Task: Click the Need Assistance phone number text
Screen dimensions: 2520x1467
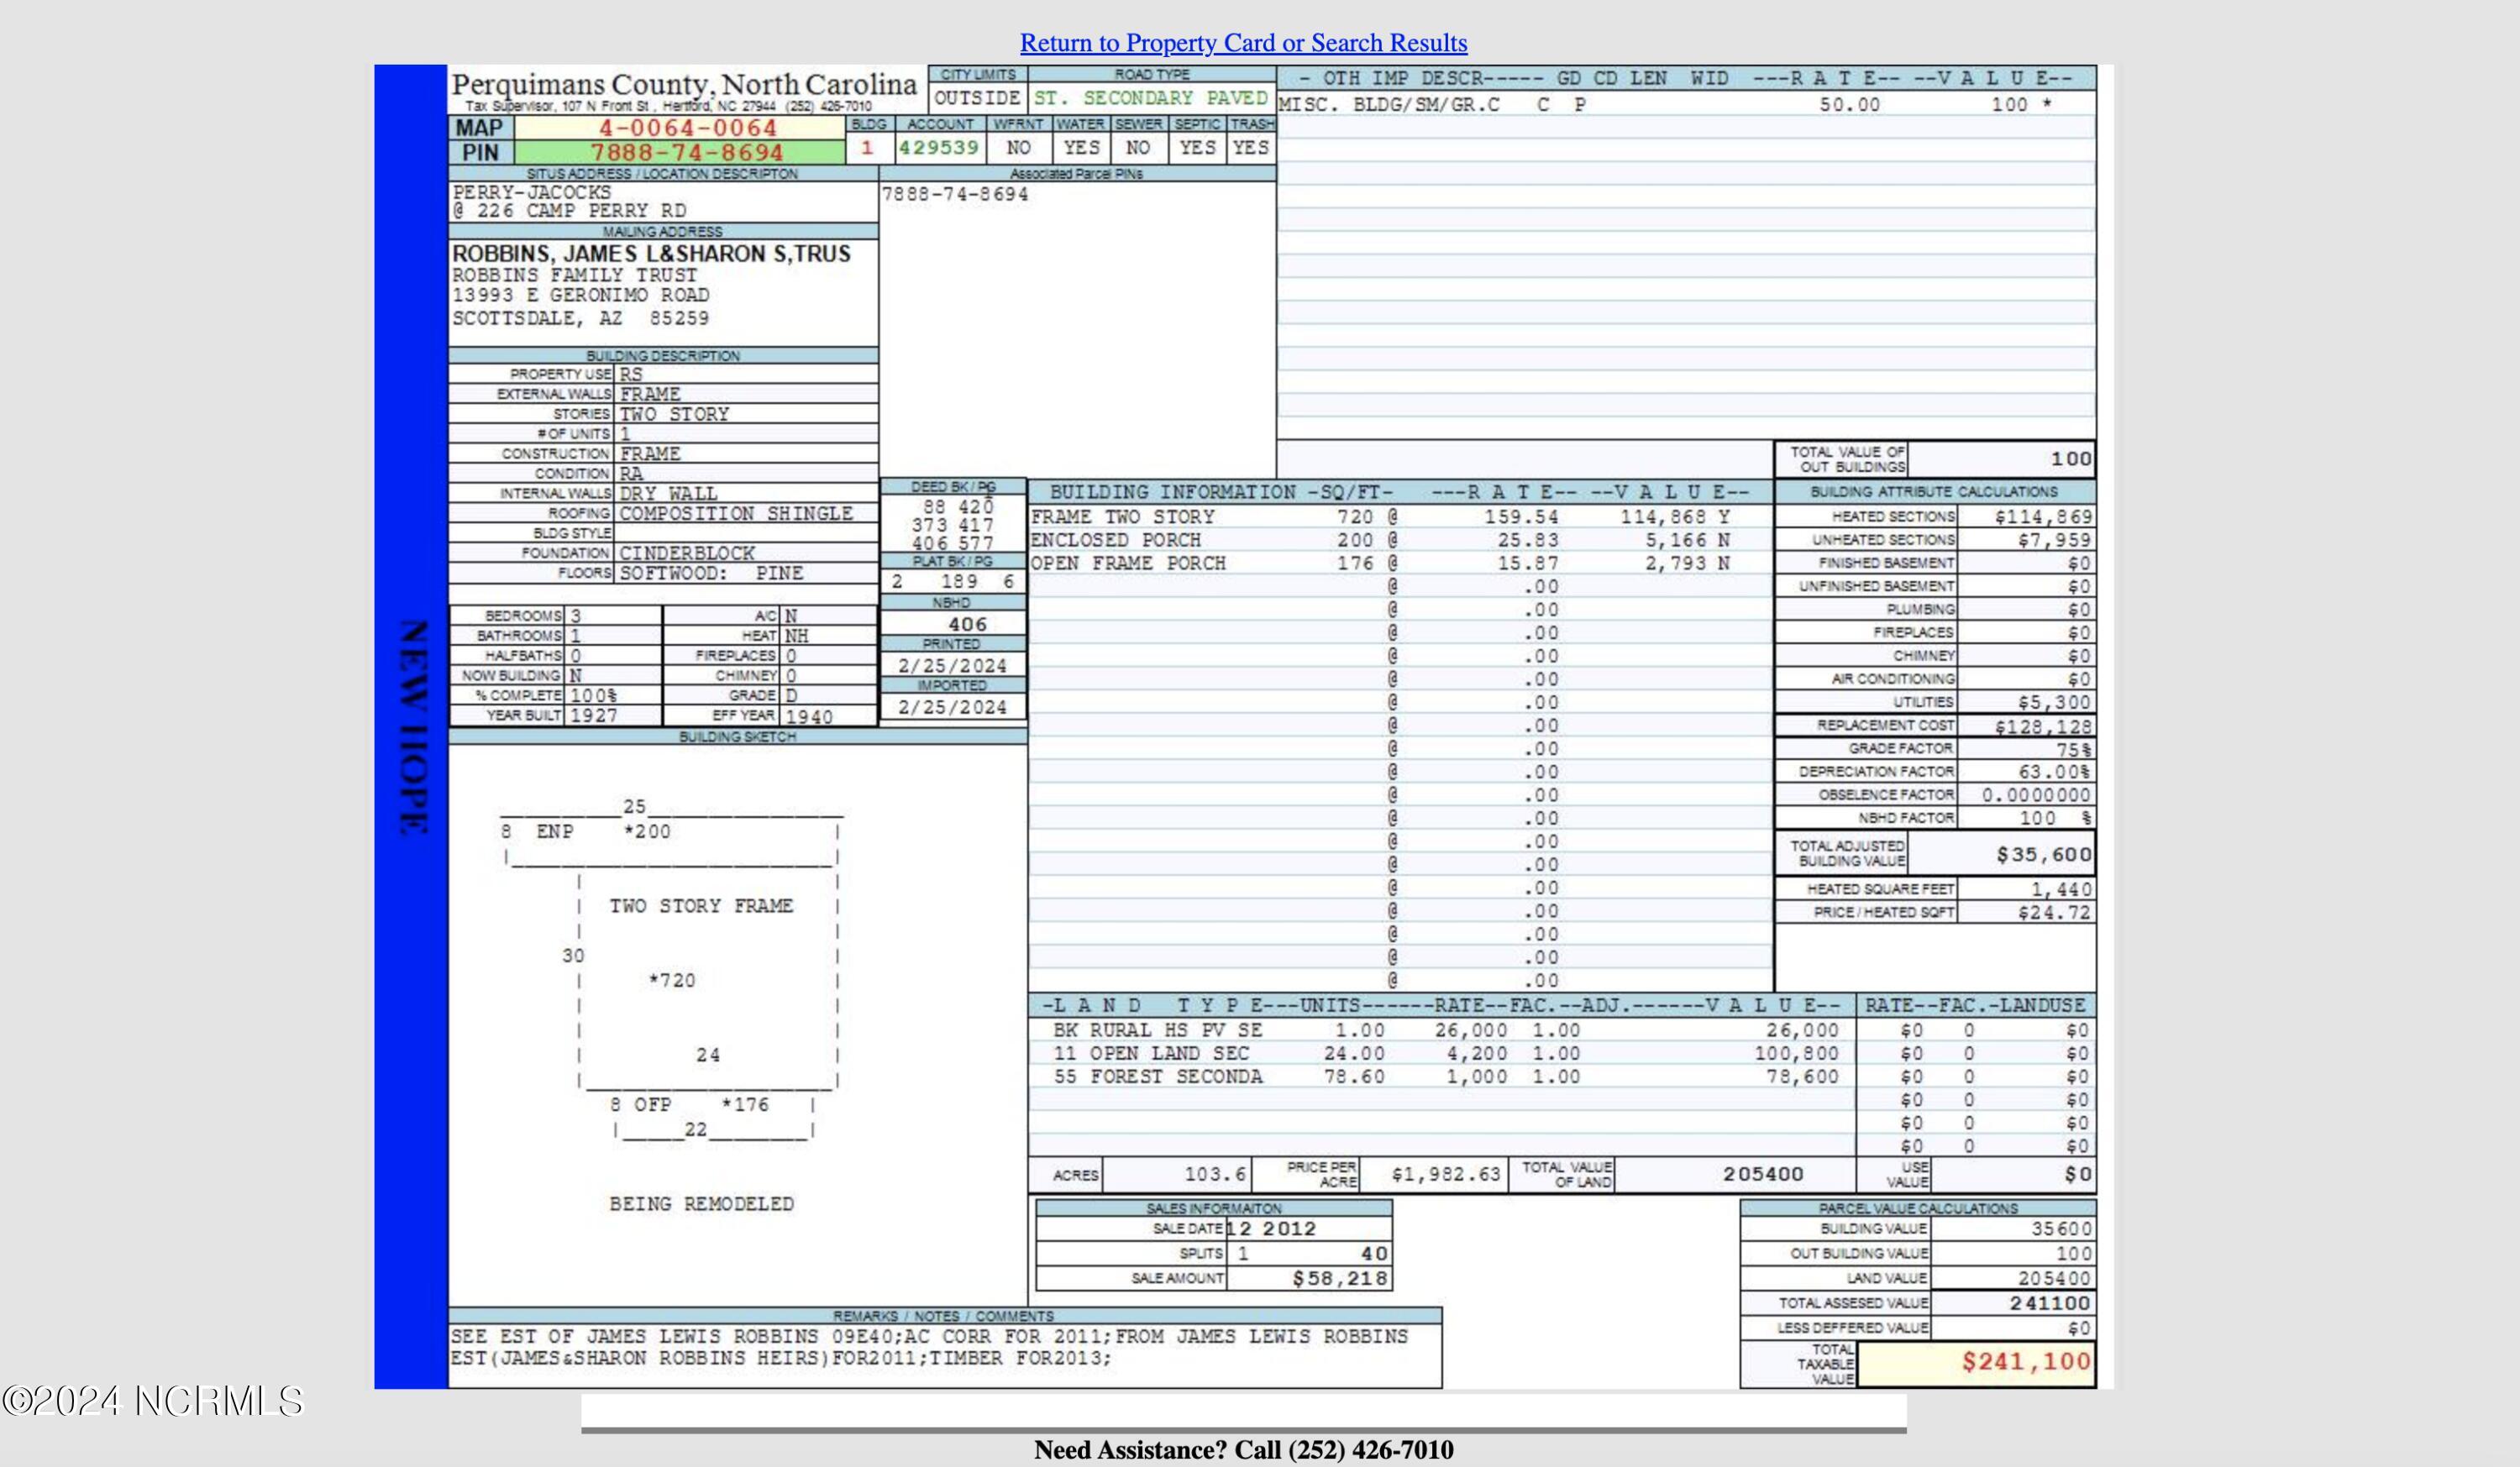Action: (1244, 1450)
